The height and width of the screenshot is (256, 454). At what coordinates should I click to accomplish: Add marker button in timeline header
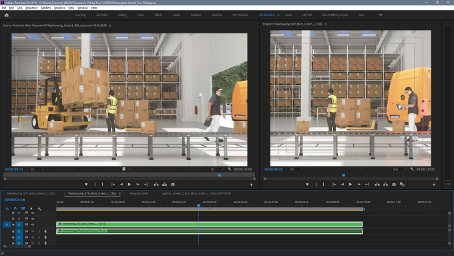[x=31, y=209]
